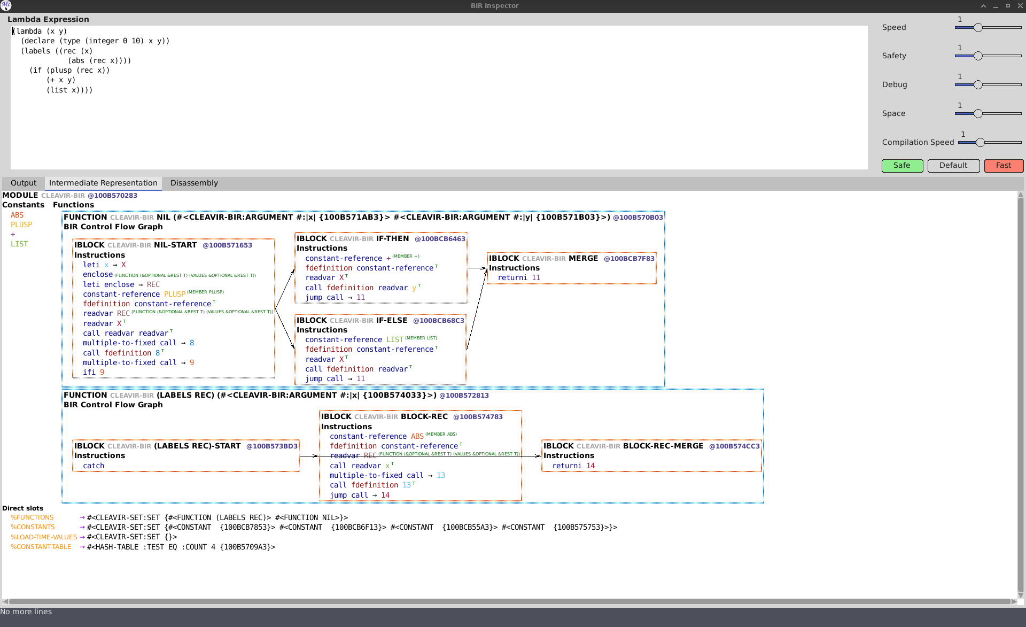Click 'multiple-to-fixed call → 8' instruction
Screen dimensions: 1026x627
coord(138,343)
